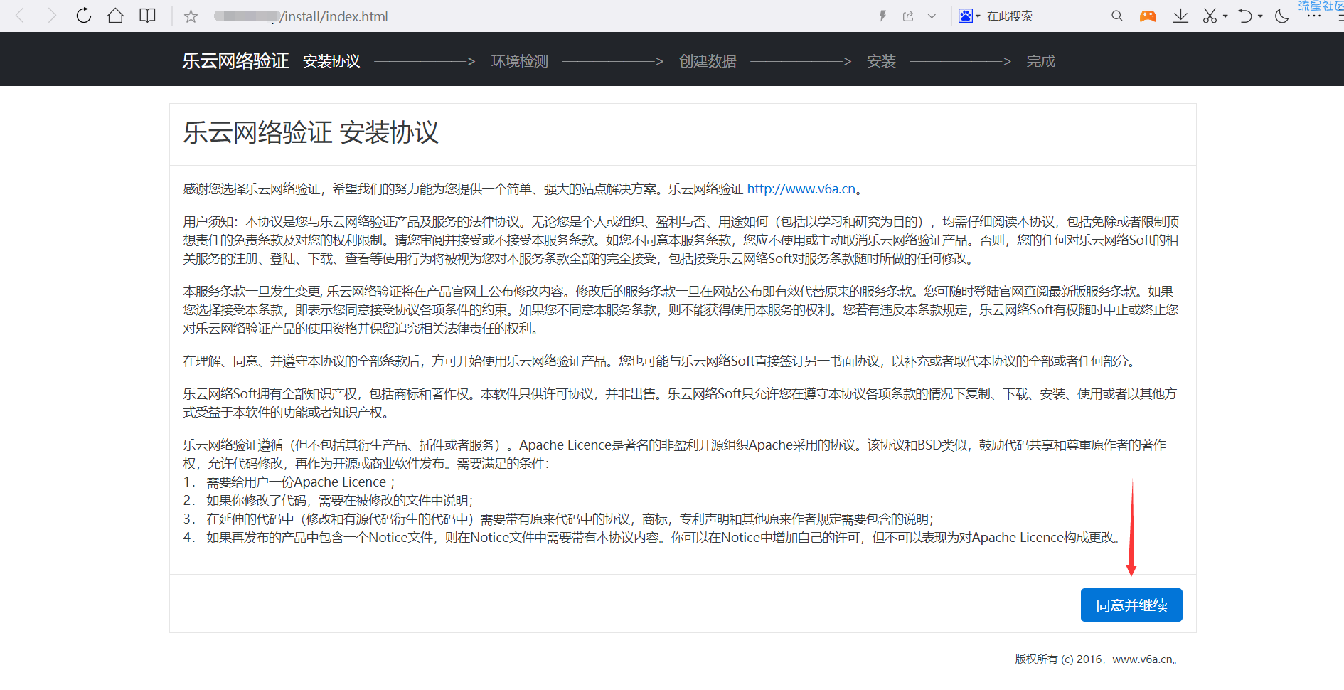
Task: Open the Baidu search engine selector
Action: (969, 16)
